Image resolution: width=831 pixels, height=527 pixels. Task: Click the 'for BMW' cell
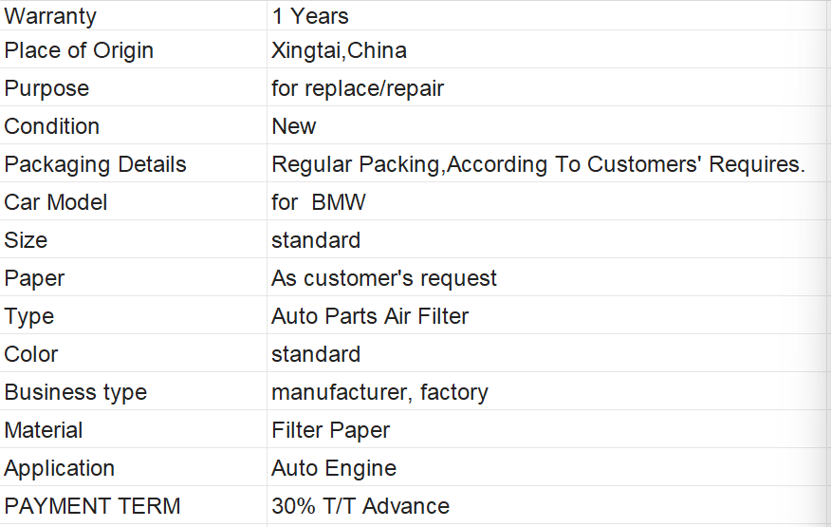(x=319, y=202)
